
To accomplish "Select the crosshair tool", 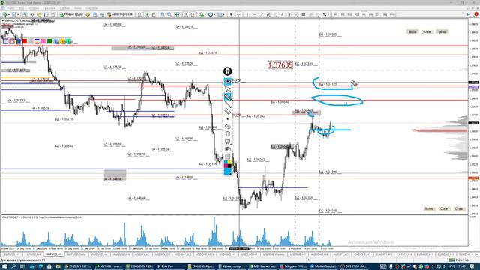I will point(238,14).
